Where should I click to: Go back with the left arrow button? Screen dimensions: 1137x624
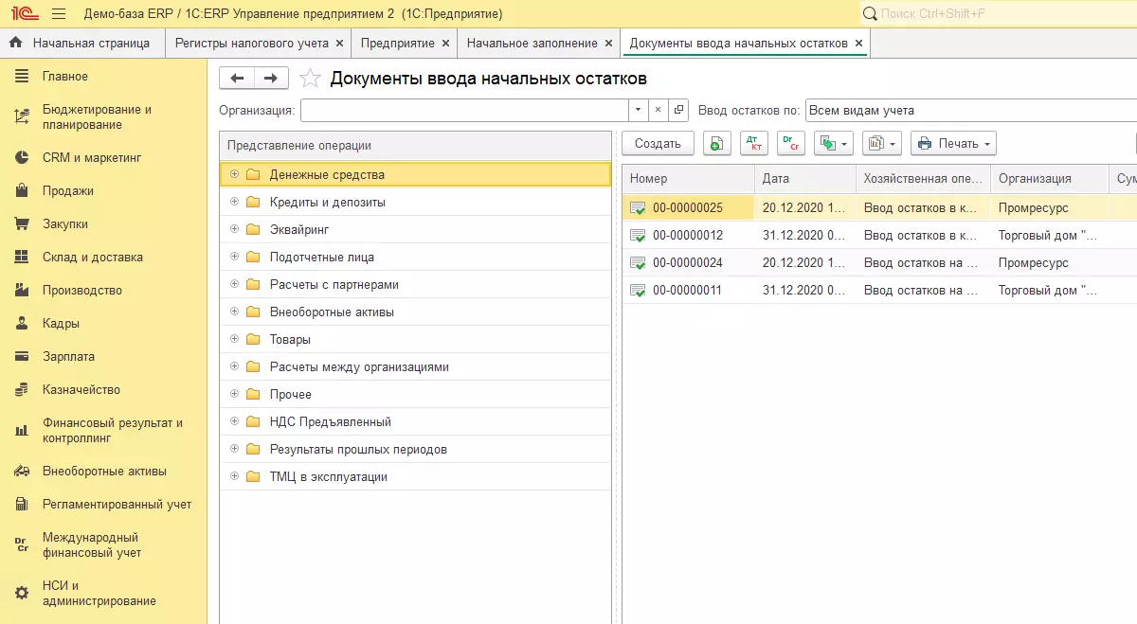[x=237, y=79]
